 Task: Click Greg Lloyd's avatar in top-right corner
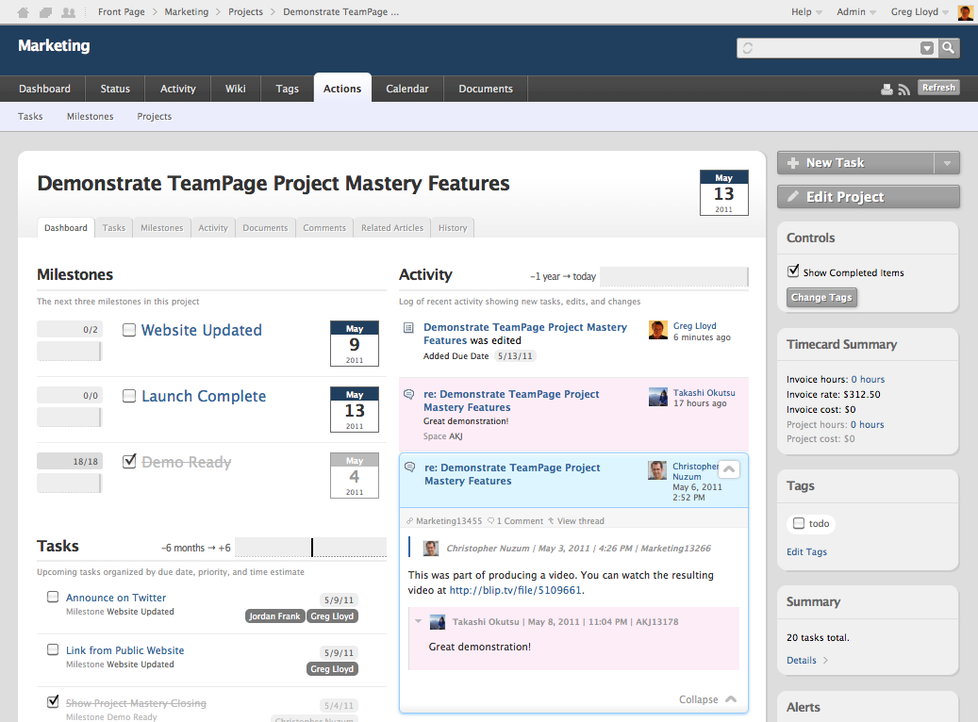965,12
